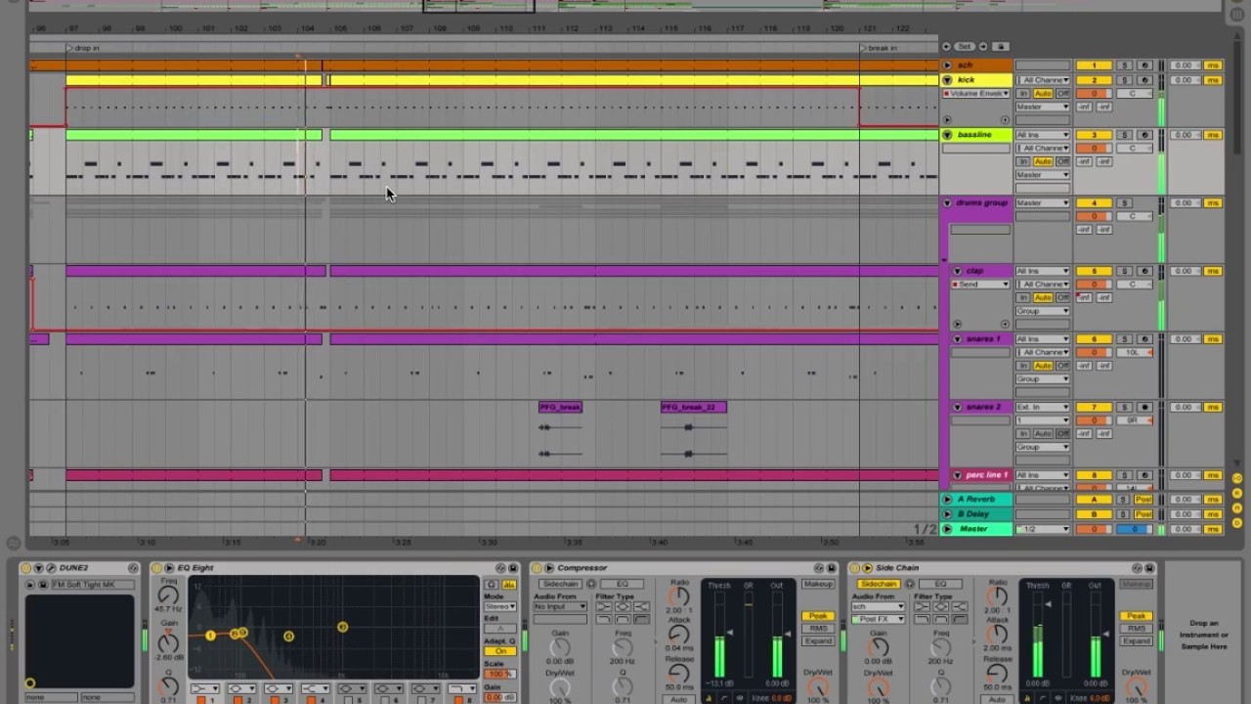This screenshot has width=1251, height=704.
Task: Unfold the sch track
Action: coord(947,66)
